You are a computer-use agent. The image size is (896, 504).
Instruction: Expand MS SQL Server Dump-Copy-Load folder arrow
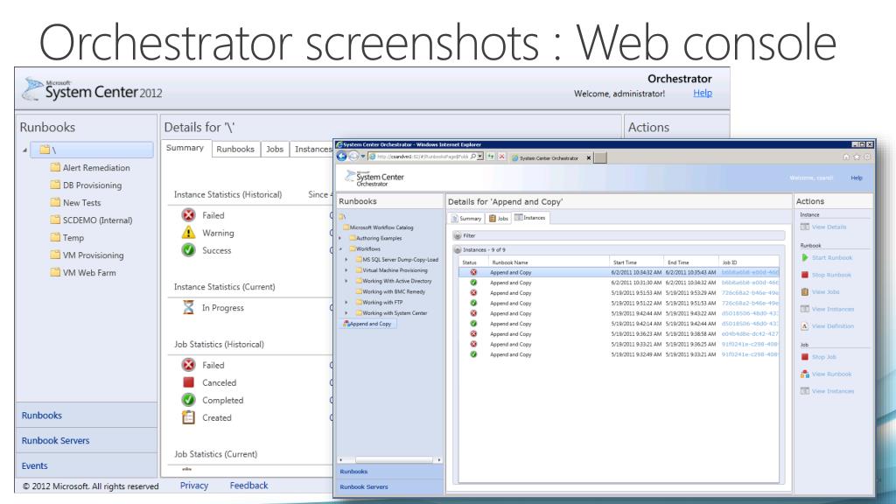(346, 259)
